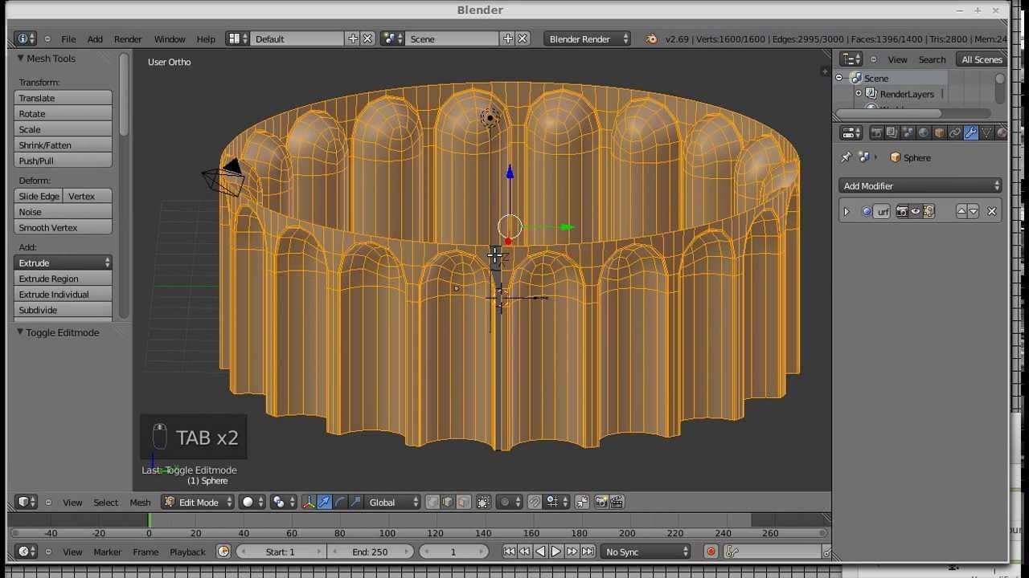
Task: Expand the modifier panel disclosure triangle
Action: tap(846, 212)
